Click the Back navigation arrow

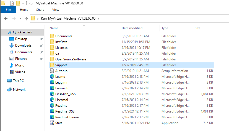[6, 18]
